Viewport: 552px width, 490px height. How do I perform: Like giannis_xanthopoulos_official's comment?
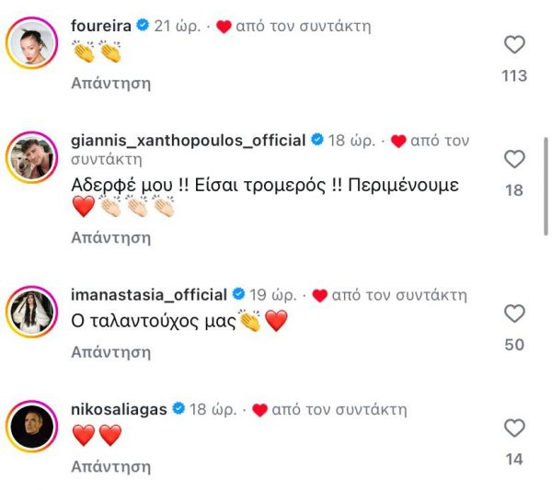pos(515,160)
